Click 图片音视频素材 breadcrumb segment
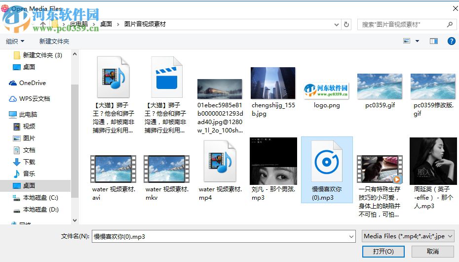459x262 pixels. click(x=145, y=24)
